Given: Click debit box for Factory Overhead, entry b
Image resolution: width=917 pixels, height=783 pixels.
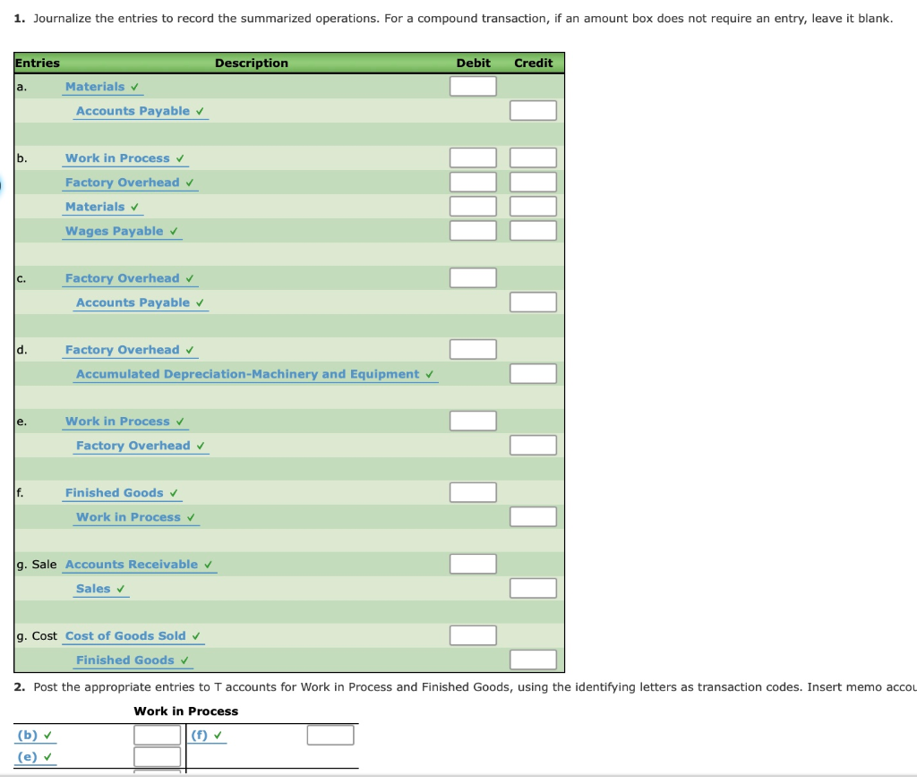Looking at the screenshot, I should coord(473,183).
